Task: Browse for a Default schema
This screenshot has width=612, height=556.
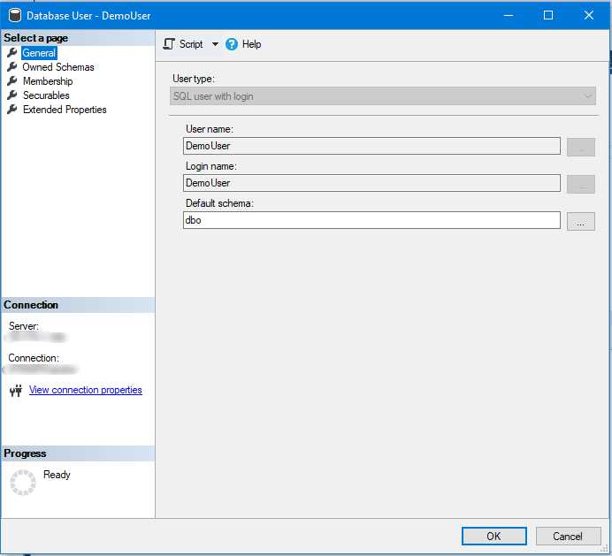Action: pyautogui.click(x=581, y=221)
